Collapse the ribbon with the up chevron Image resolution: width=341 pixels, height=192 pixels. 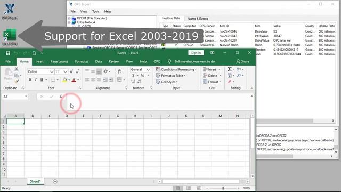point(252,88)
